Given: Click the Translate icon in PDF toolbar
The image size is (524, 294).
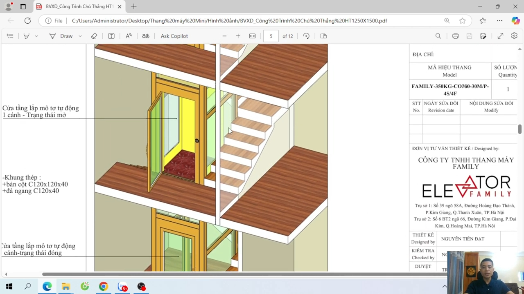Looking at the screenshot, I should coord(145,36).
